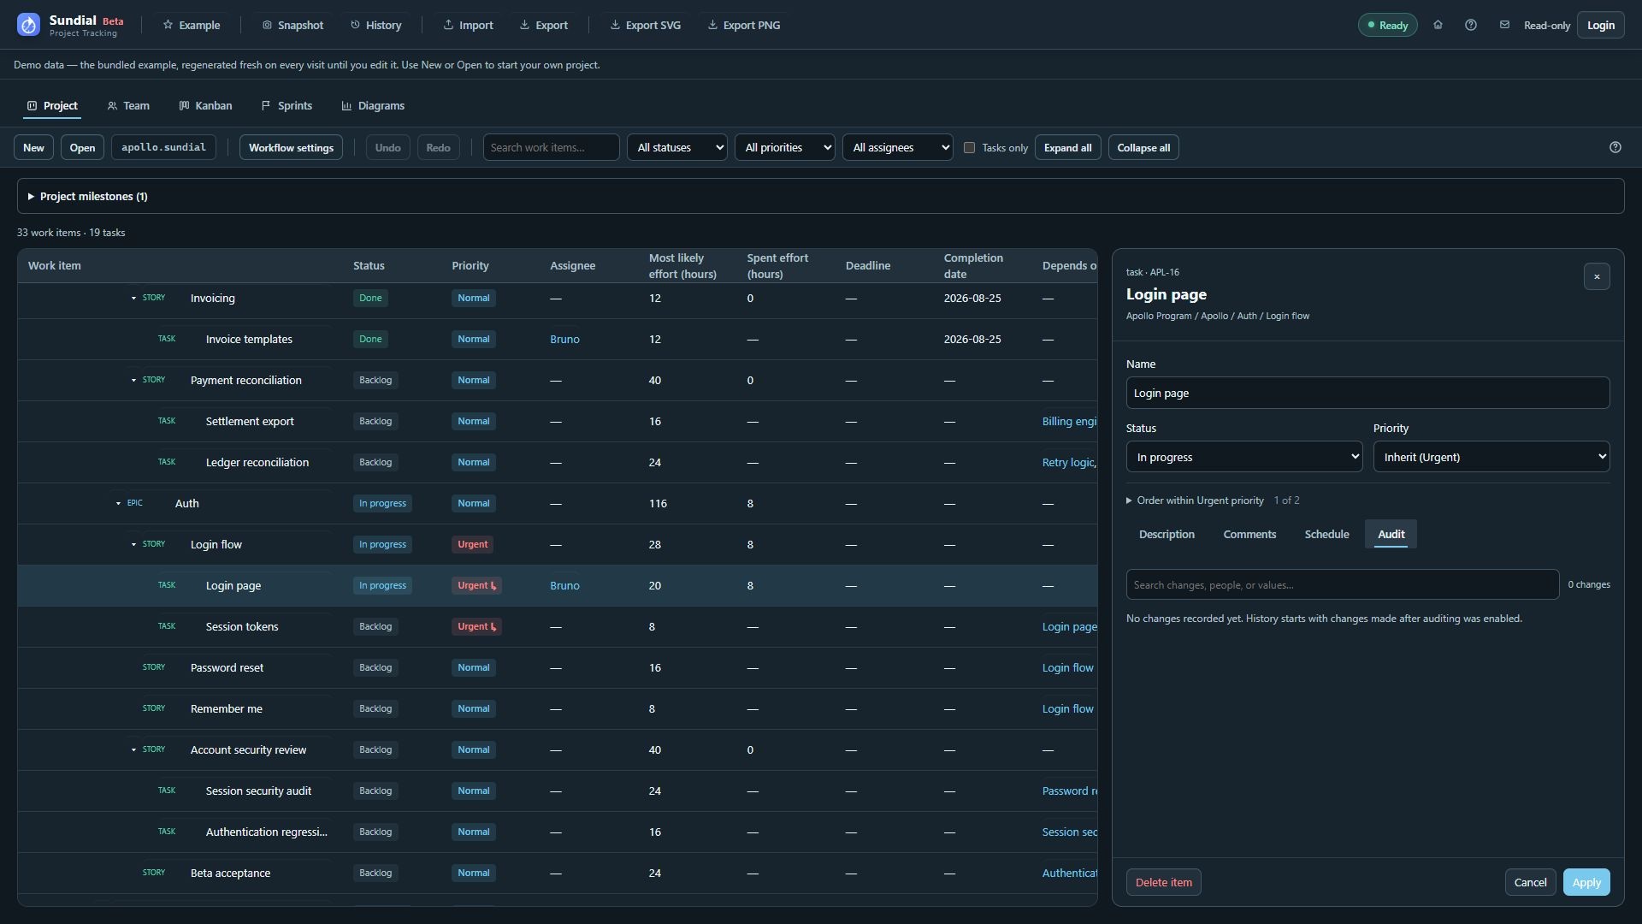Image resolution: width=1642 pixels, height=924 pixels.
Task: Open the Diagrams tab
Action: click(x=373, y=105)
